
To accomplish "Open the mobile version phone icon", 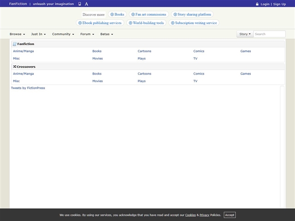I will click(x=80, y=4).
